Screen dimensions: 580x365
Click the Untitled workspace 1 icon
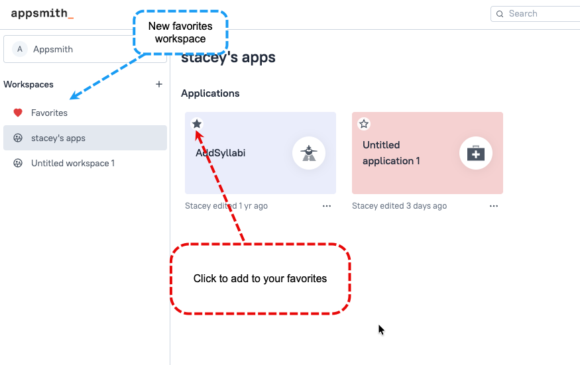click(18, 163)
